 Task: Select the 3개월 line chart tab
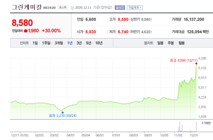59,43
